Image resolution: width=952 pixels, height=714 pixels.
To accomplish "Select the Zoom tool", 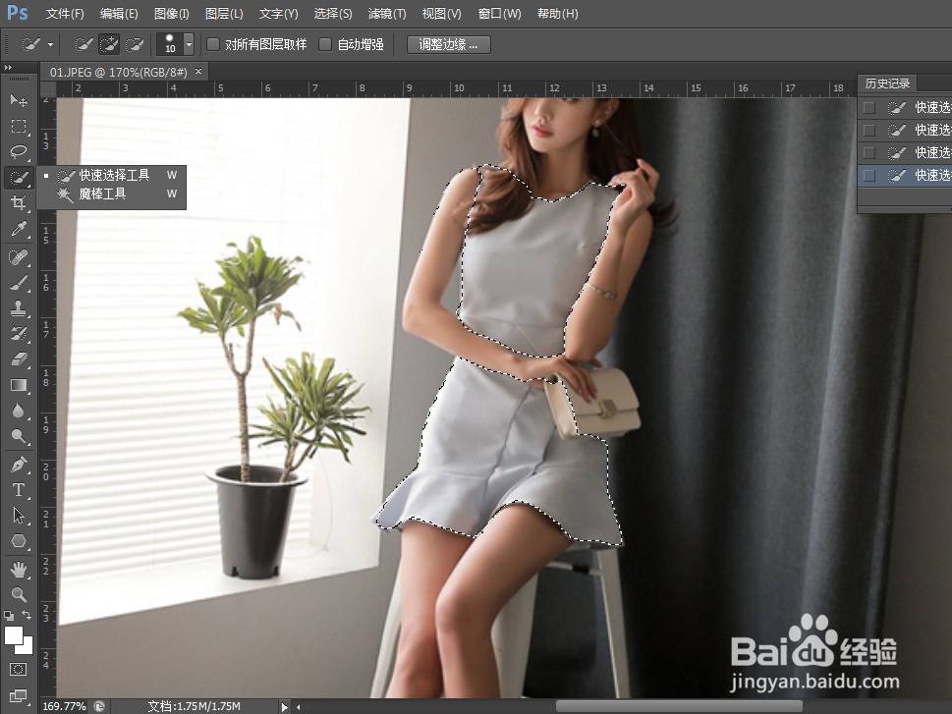I will pos(19,594).
